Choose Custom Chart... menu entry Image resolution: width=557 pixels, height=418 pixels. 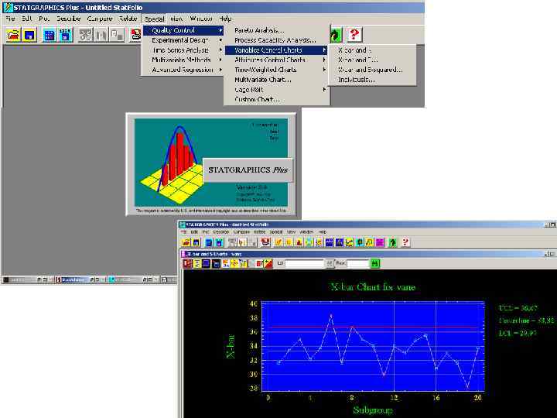coord(276,100)
